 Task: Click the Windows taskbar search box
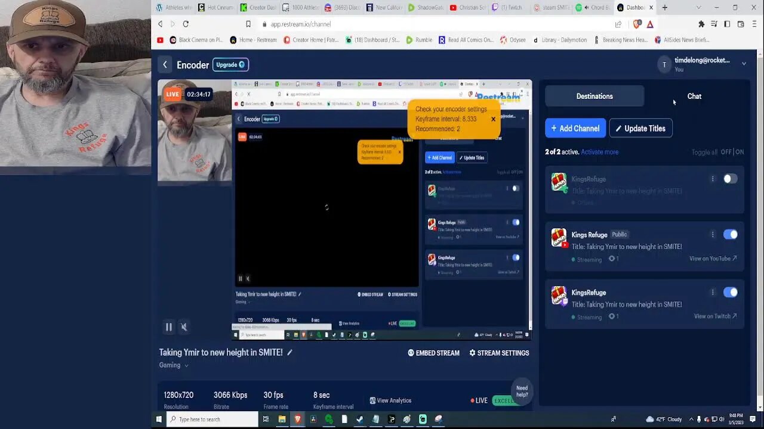(212, 419)
